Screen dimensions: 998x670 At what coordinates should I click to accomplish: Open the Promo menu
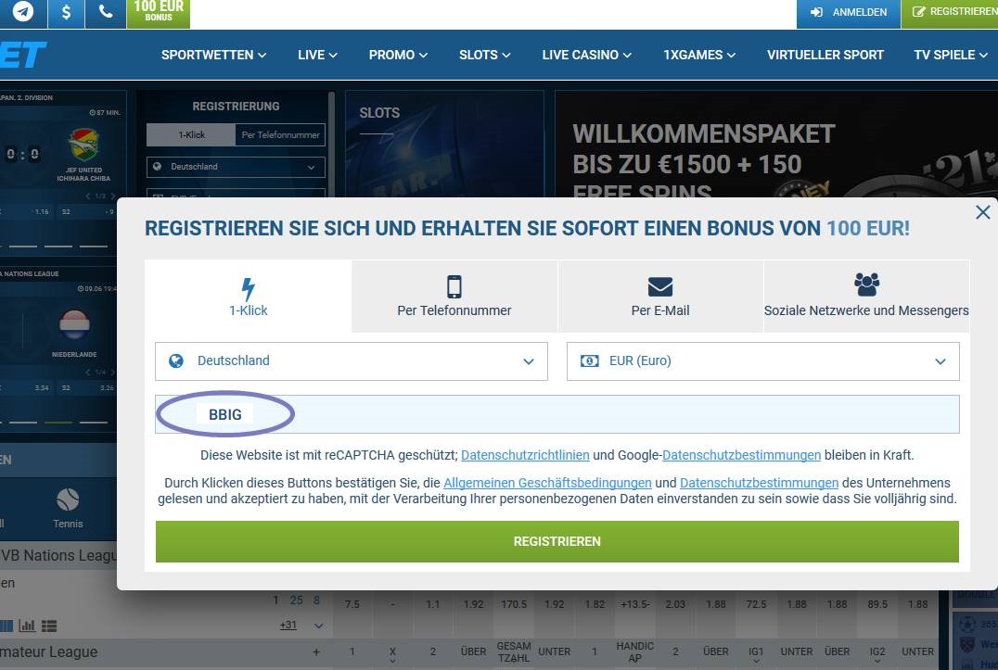(398, 55)
